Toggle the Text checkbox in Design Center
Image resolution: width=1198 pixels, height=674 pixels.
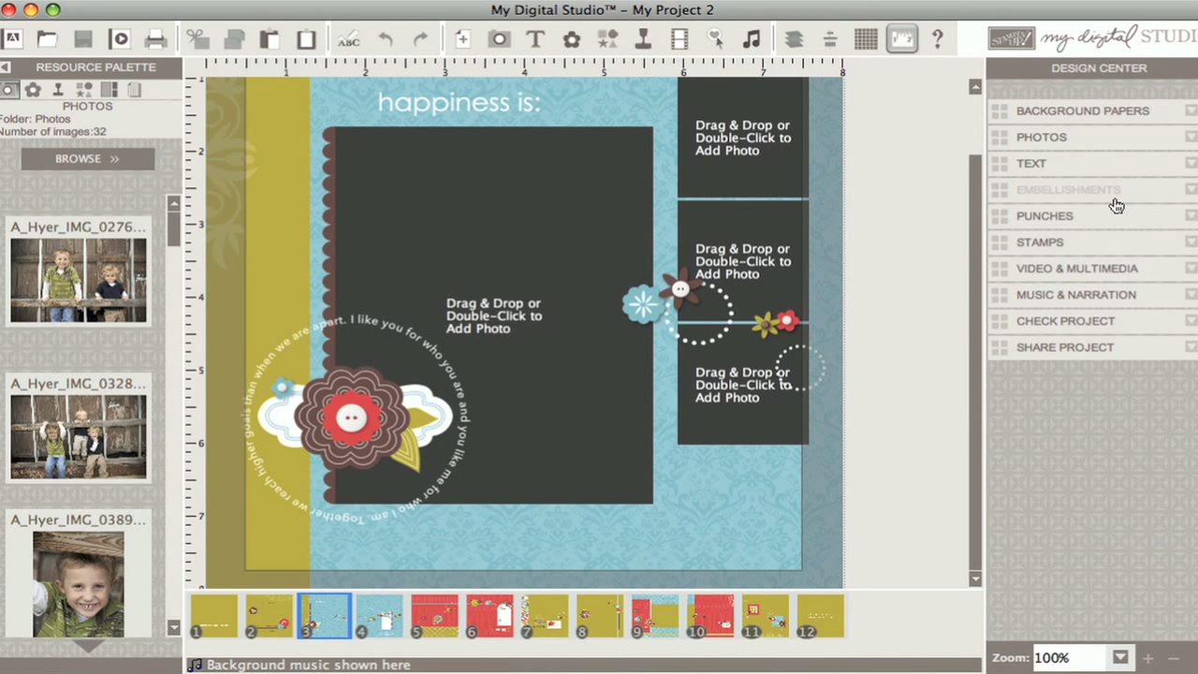1191,163
